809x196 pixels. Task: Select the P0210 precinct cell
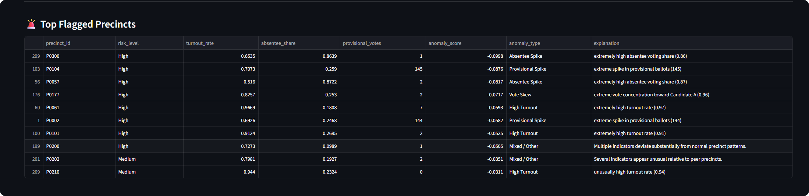click(x=53, y=172)
